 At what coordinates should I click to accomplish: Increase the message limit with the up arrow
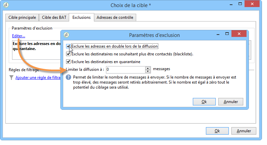[x=148, y=68]
